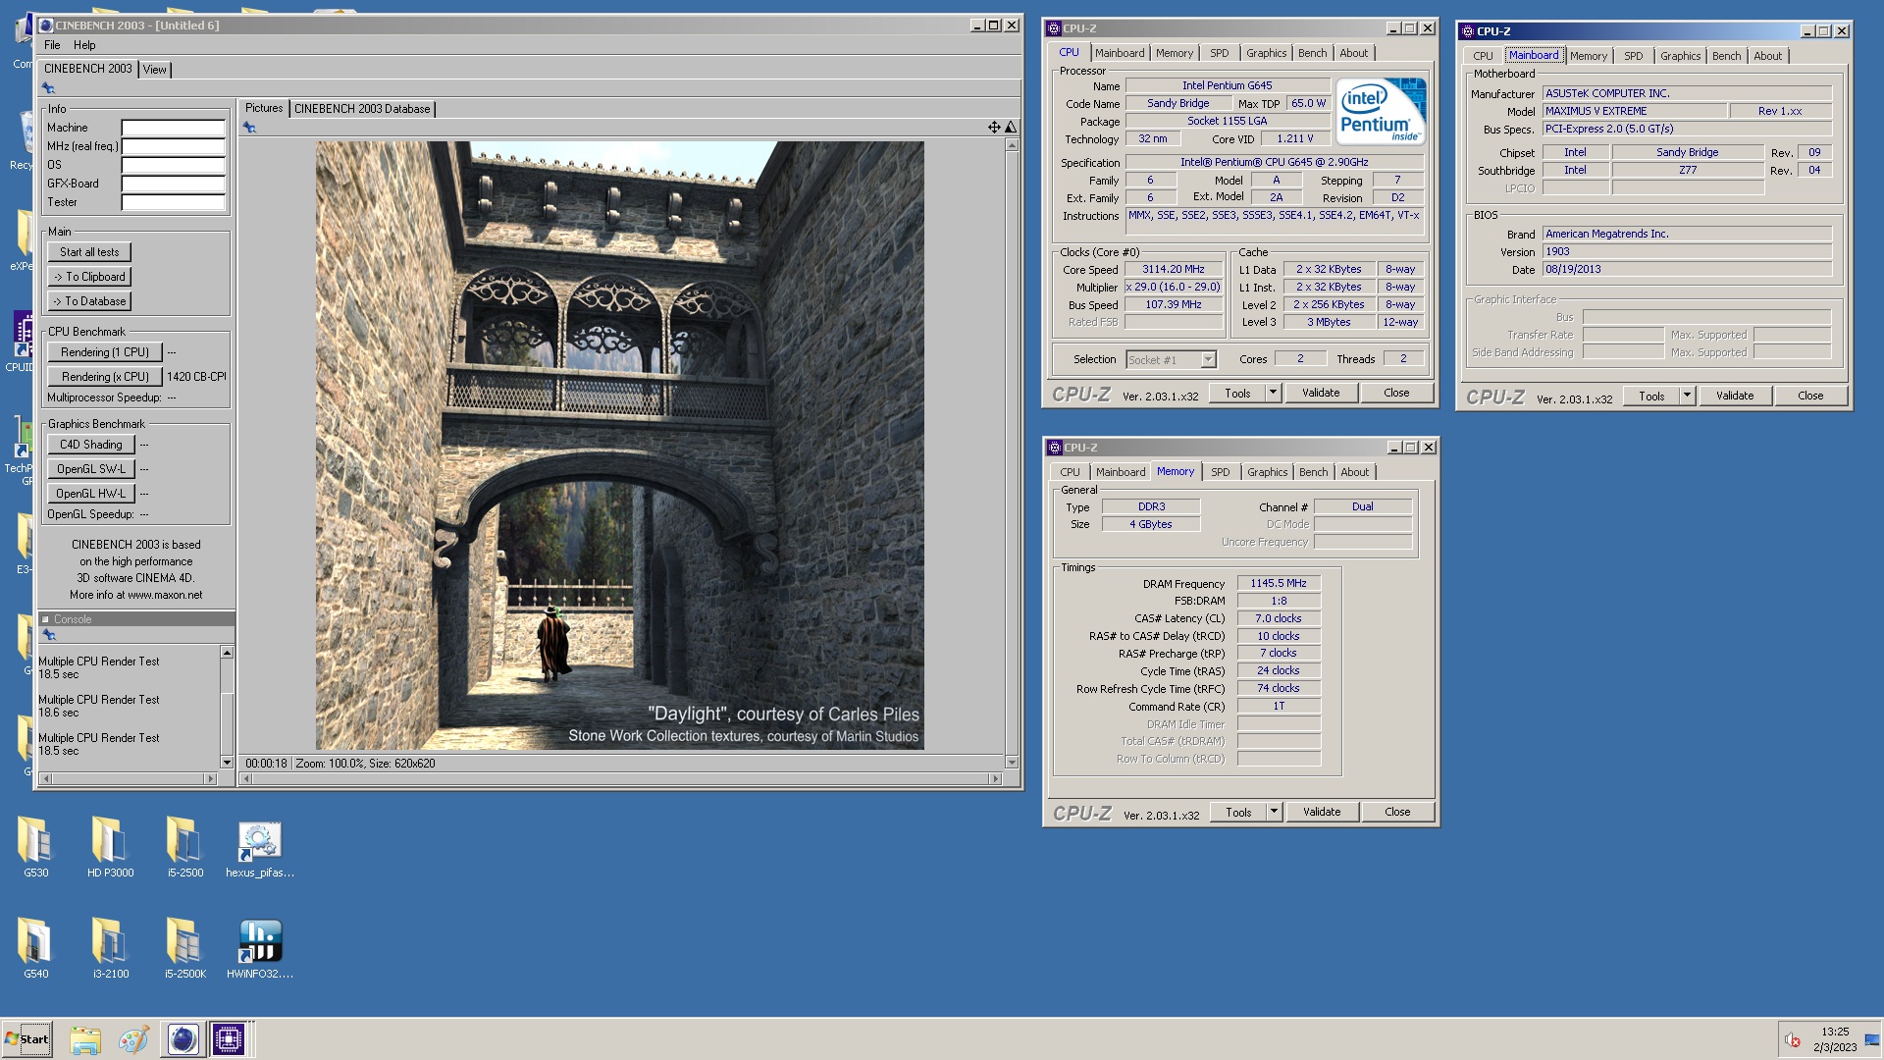Click the pin icon under CINEBENCH 2003 tab
Viewport: 1884px width, 1060px height.
coord(48,88)
